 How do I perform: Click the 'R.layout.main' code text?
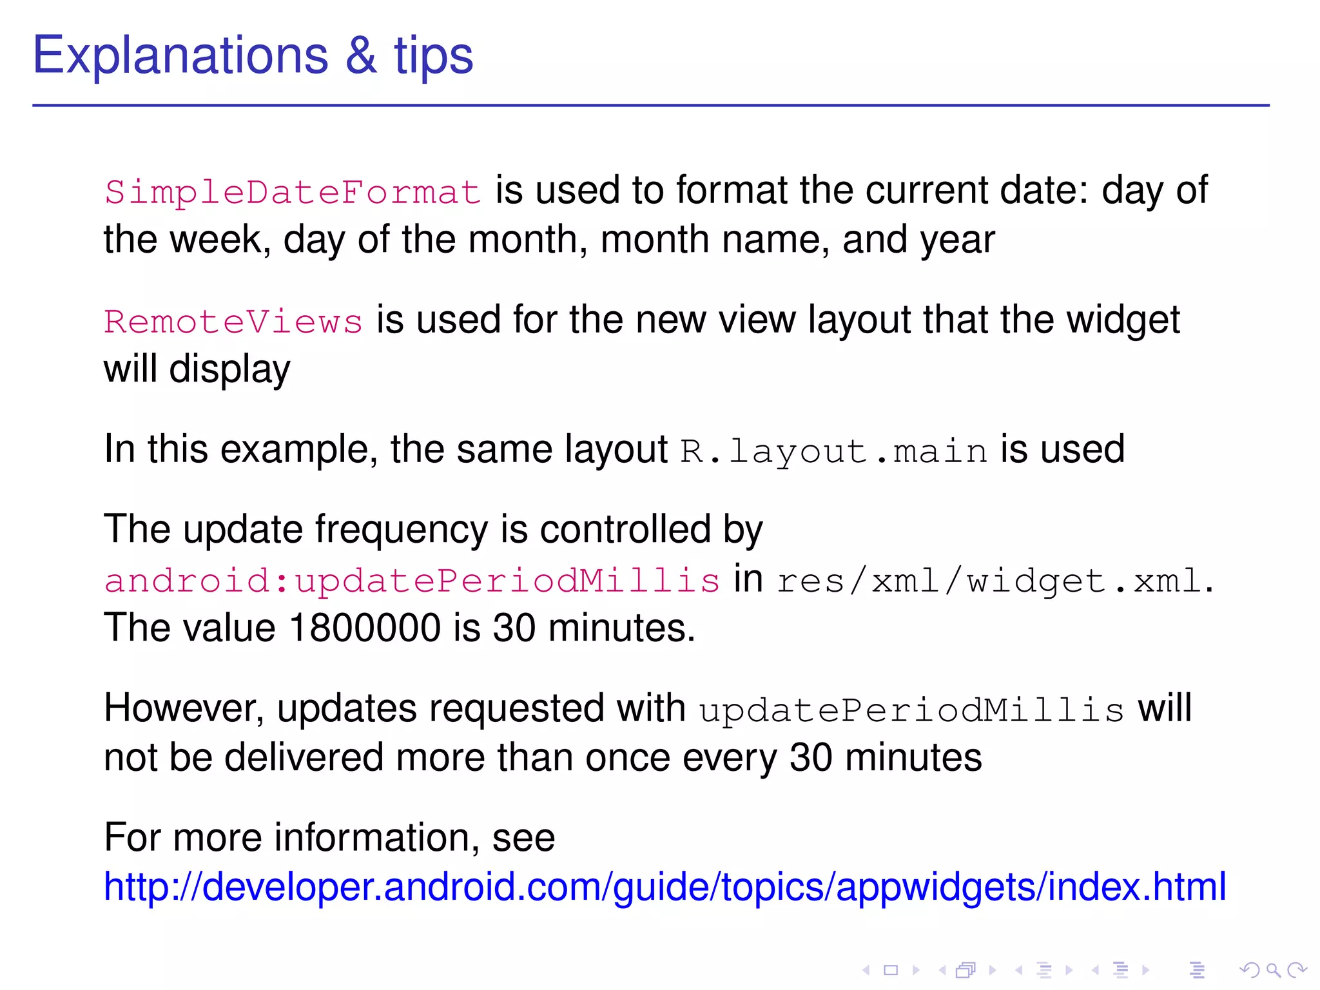834,451
